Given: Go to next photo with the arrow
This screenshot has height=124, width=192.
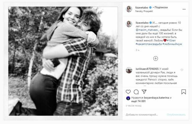Looking at the screenshot, I should pos(117,61).
